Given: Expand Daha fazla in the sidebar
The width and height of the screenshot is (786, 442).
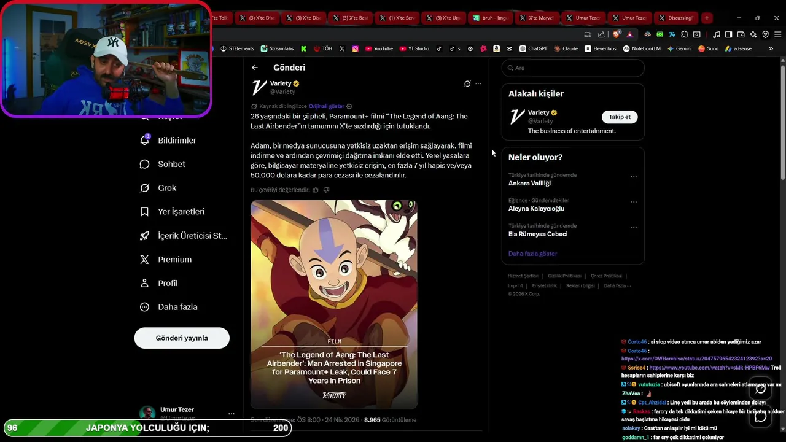Looking at the screenshot, I should (x=169, y=307).
